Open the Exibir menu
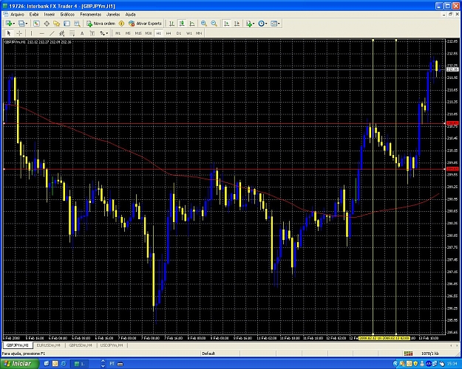 pyautogui.click(x=34, y=15)
